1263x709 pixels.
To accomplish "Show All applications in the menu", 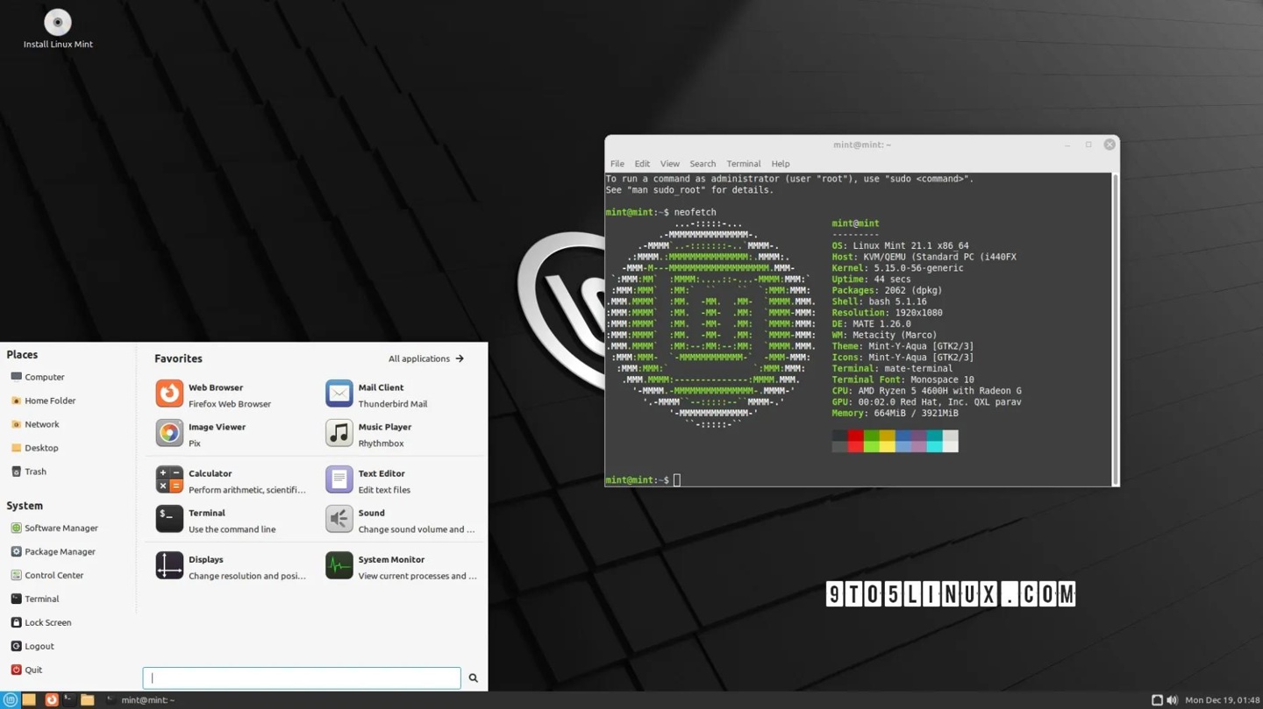I will pyautogui.click(x=426, y=358).
